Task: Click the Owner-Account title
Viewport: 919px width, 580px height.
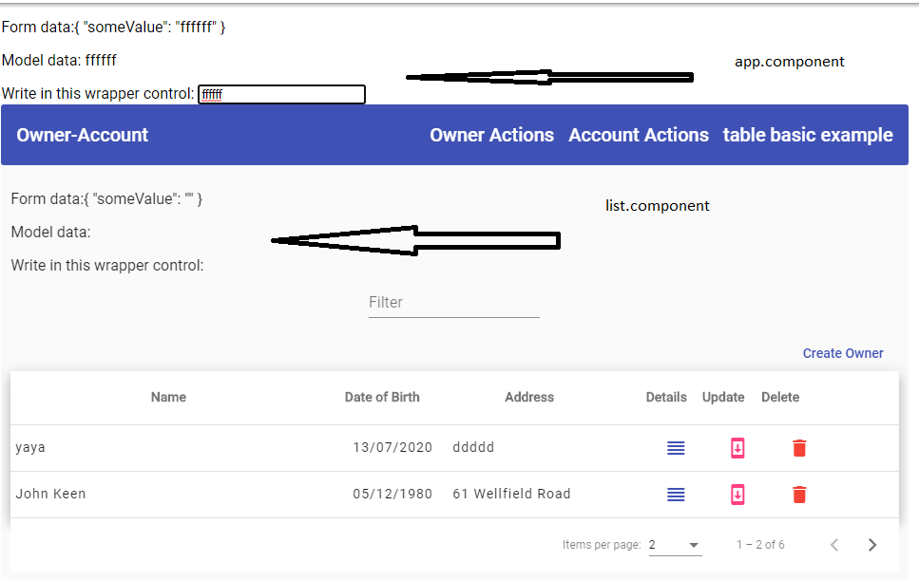Action: click(83, 135)
